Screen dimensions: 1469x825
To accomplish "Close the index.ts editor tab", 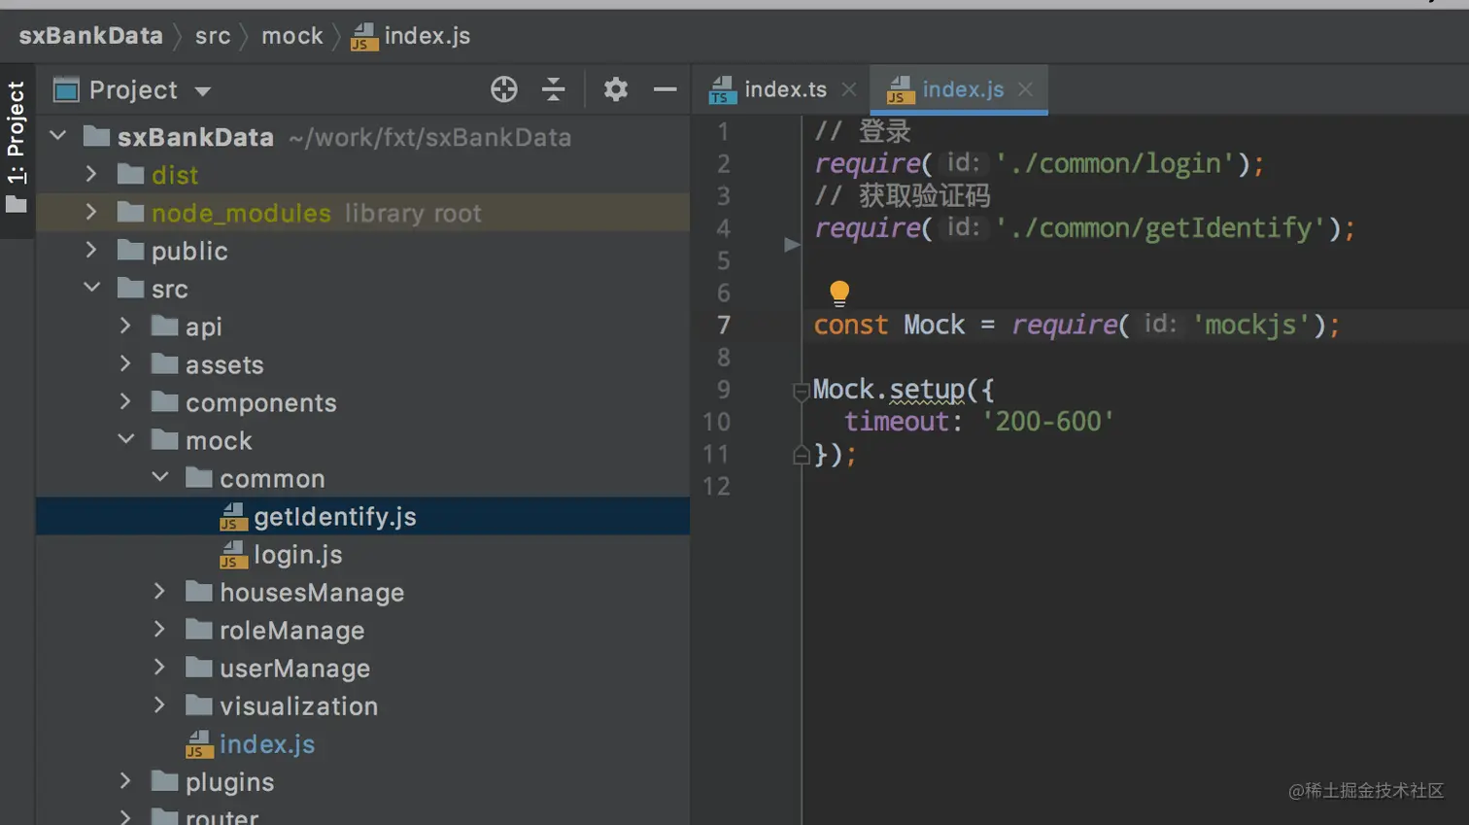I will click(x=849, y=89).
